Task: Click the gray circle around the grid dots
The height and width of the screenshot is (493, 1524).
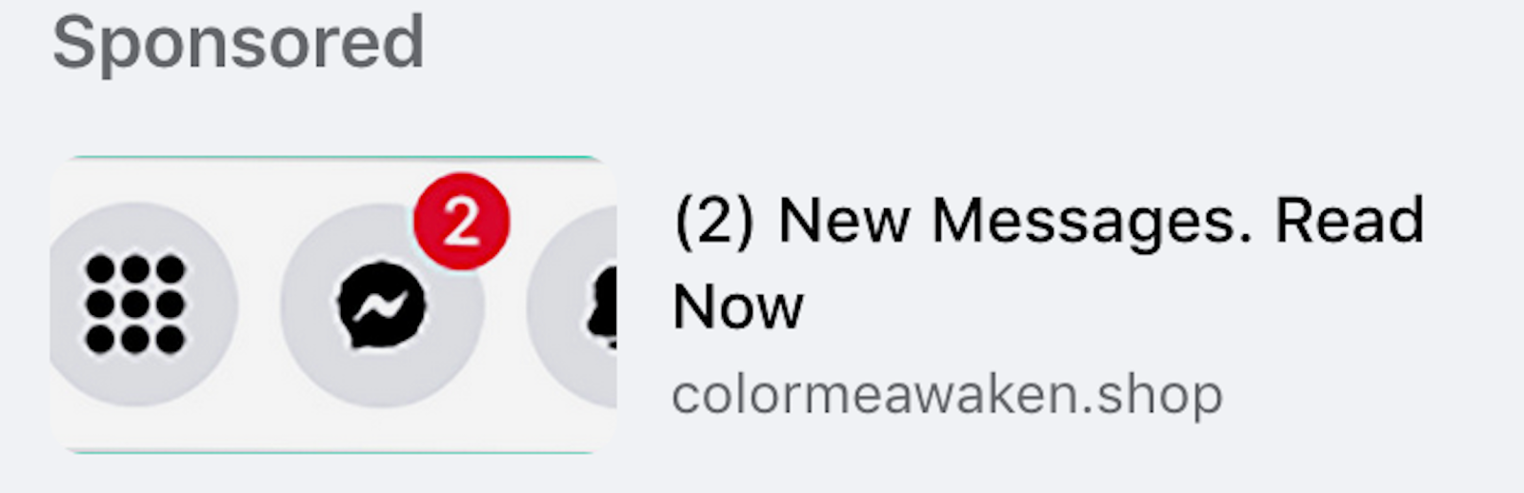Action: pos(141,305)
